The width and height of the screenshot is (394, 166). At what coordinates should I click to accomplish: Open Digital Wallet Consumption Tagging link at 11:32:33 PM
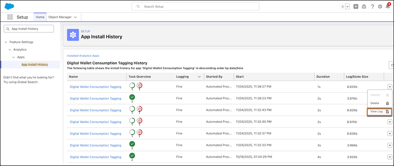[x=95, y=145]
